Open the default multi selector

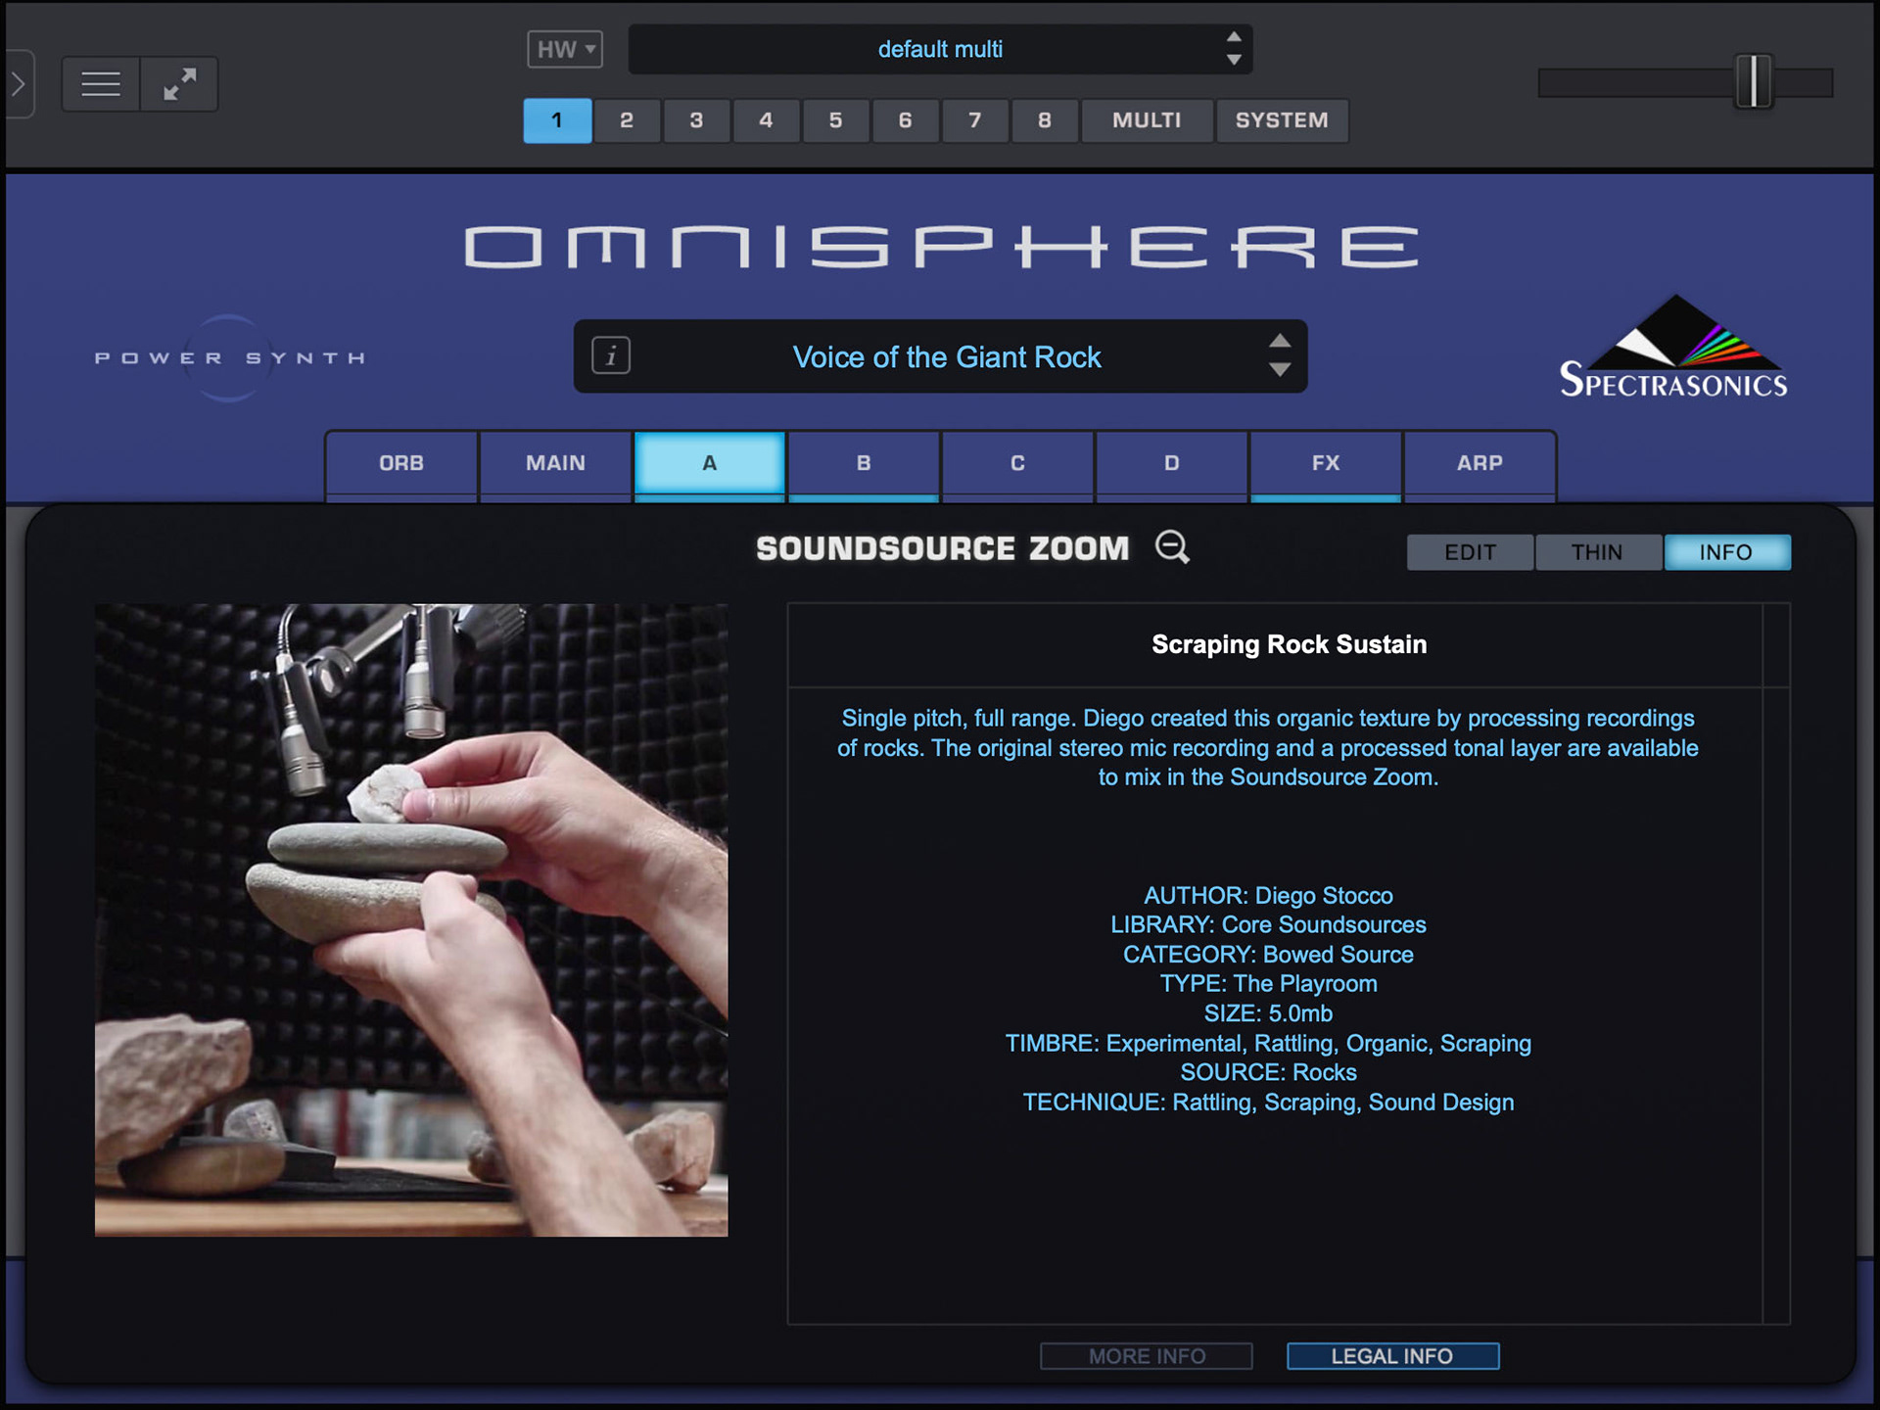(939, 49)
